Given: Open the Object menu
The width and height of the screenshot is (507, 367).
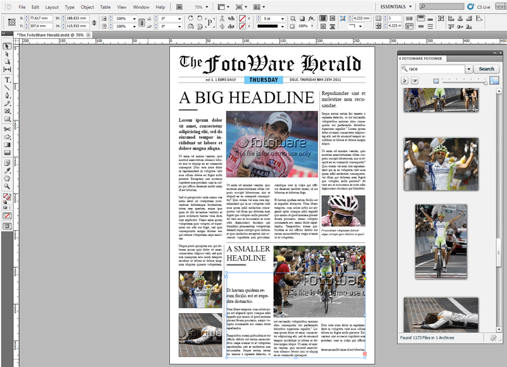Looking at the screenshot, I should click(x=87, y=7).
